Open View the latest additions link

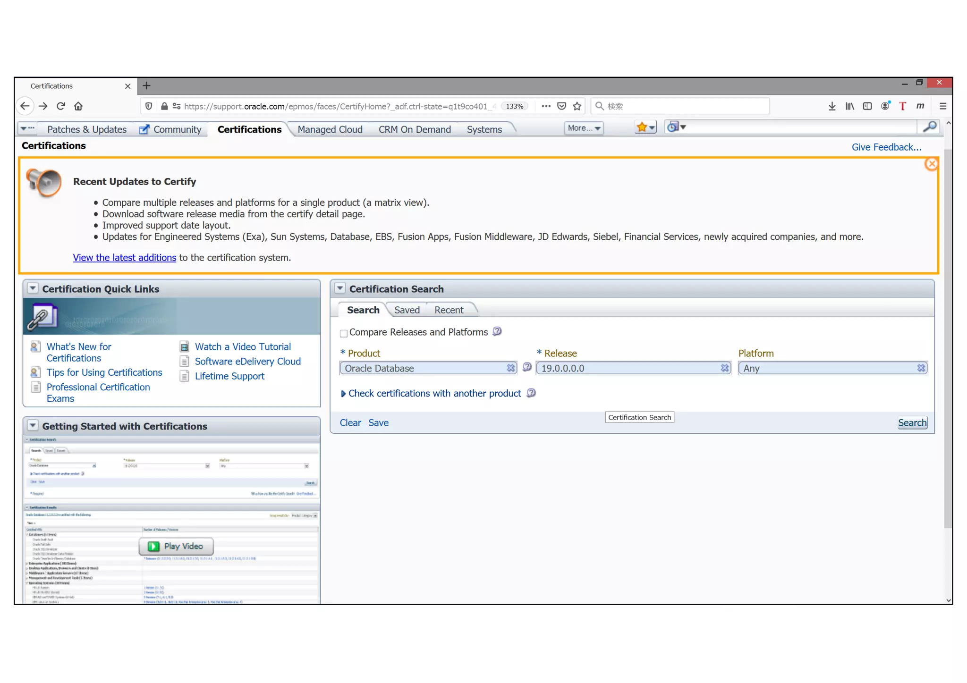125,258
